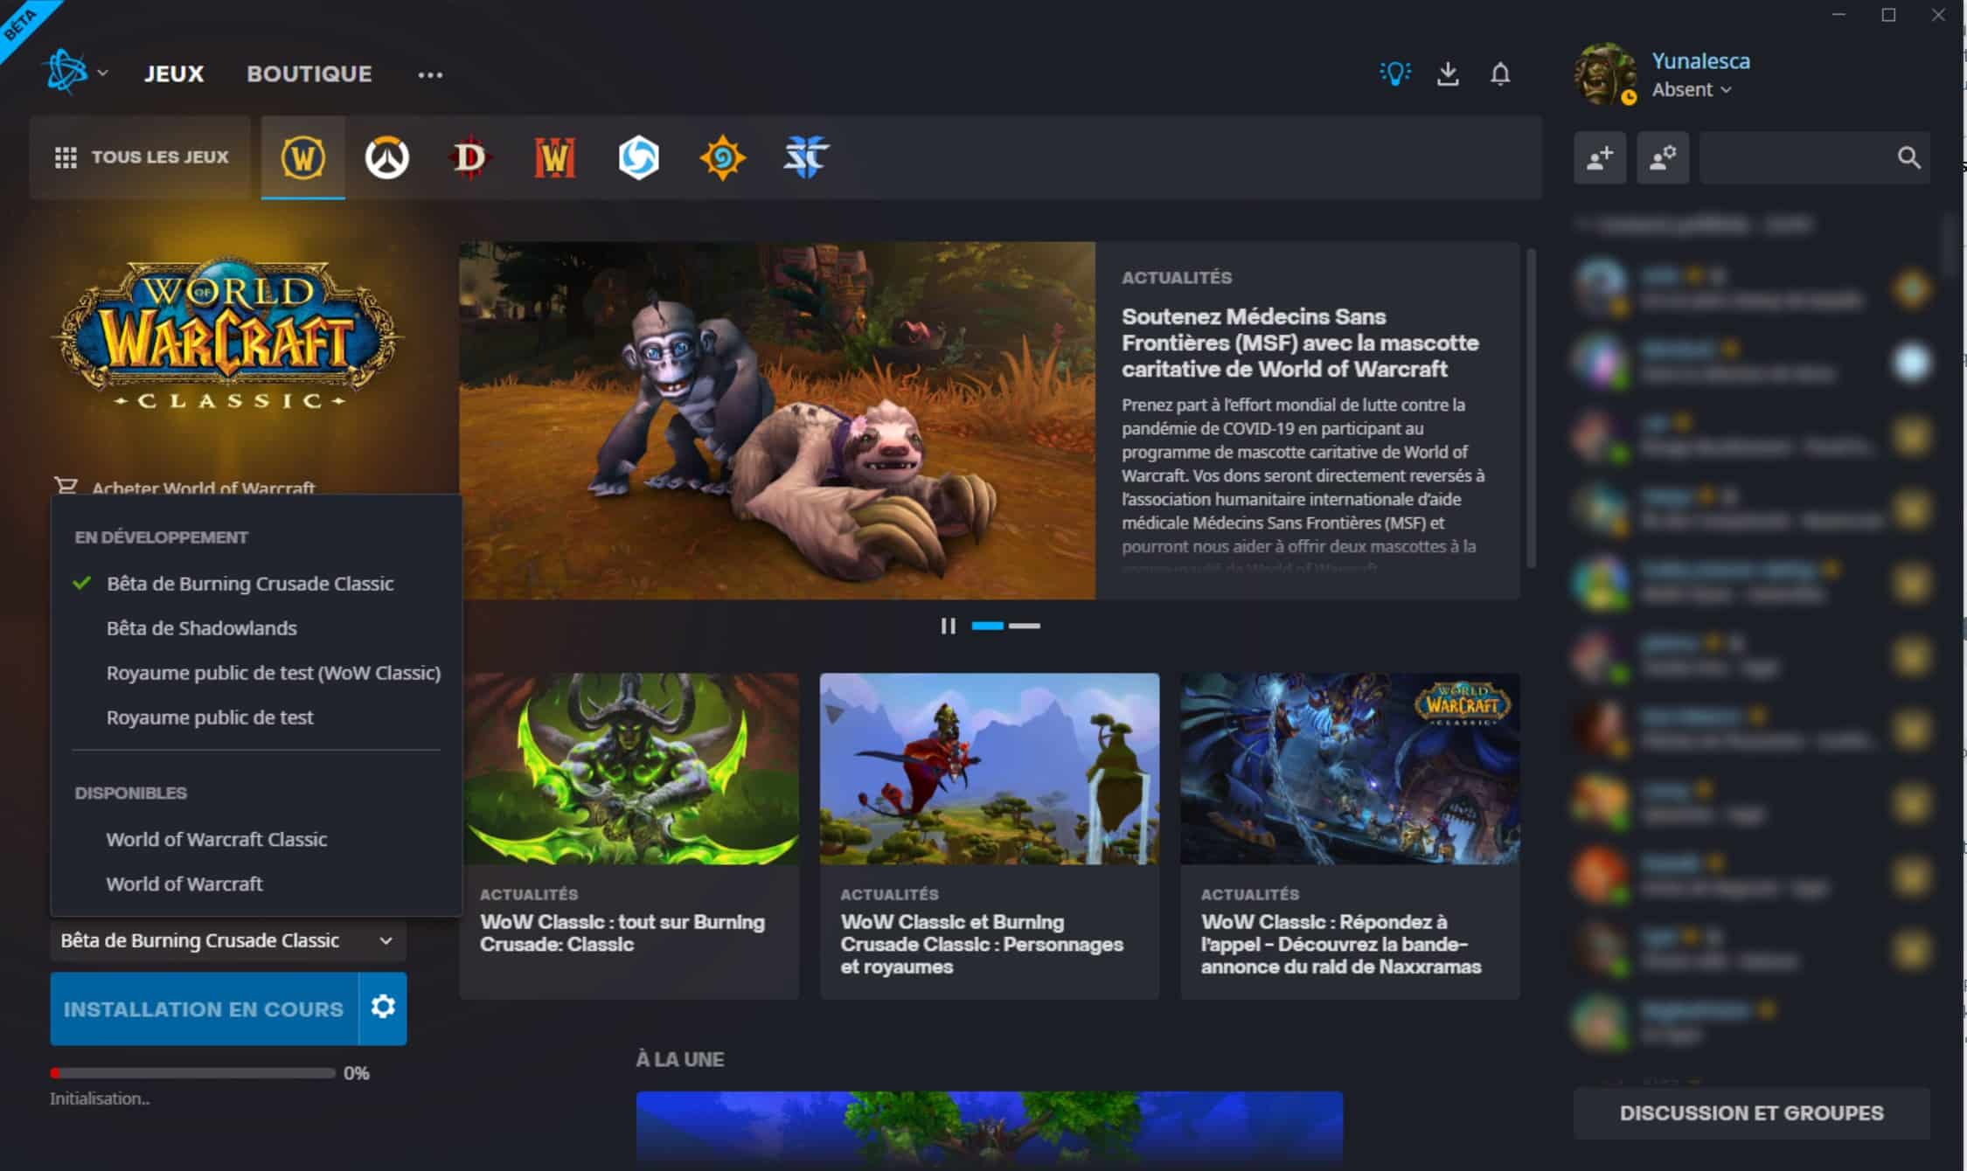This screenshot has width=1967, height=1171.
Task: Select Bêta de Burning Crusade Classic option
Action: pyautogui.click(x=249, y=584)
